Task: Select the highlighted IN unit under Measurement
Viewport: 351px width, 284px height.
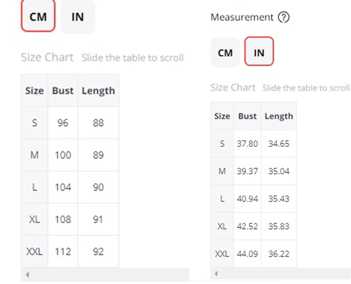Action: click(259, 52)
